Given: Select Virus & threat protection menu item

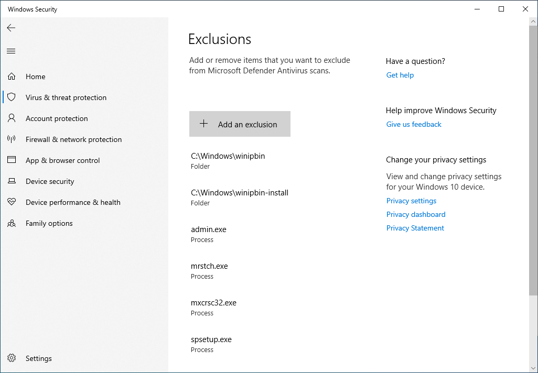Looking at the screenshot, I should point(84,97).
